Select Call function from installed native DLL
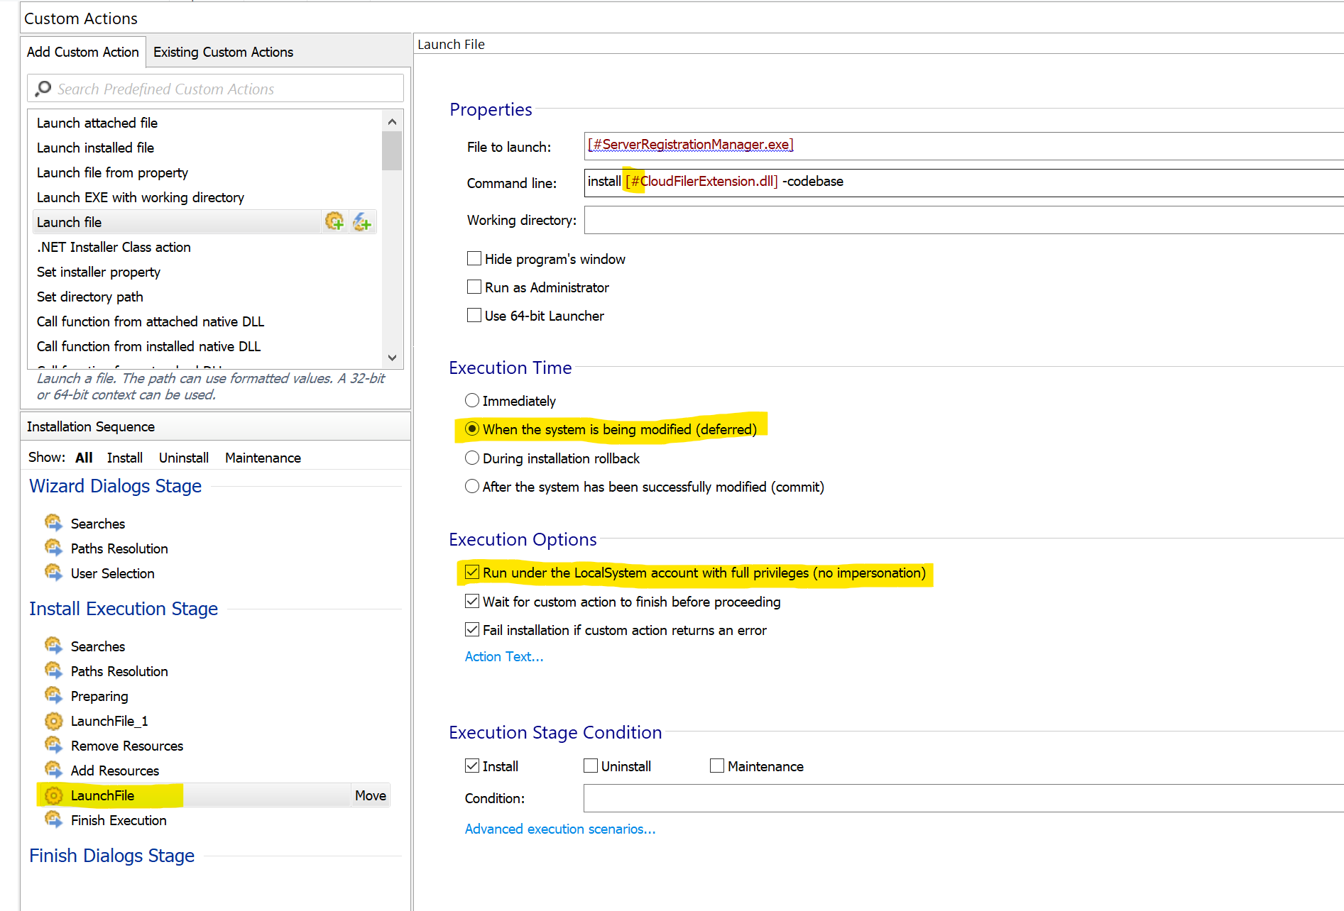The image size is (1344, 911). [x=149, y=346]
